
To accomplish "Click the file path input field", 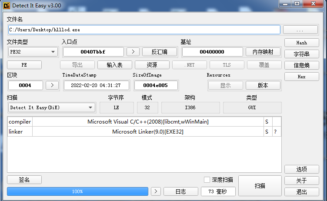I will [144, 30].
